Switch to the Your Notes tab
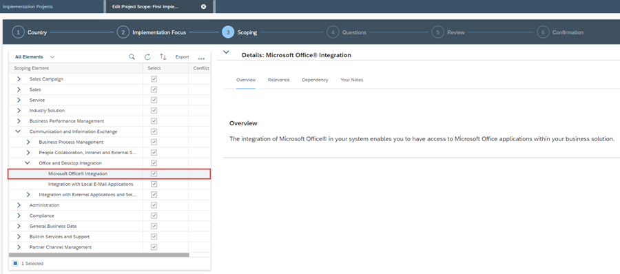The width and height of the screenshot is (620, 274). click(x=352, y=80)
